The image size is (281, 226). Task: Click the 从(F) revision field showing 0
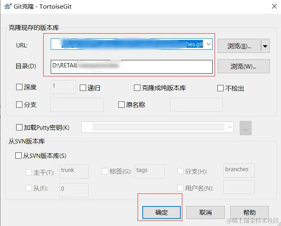[x=74, y=190]
